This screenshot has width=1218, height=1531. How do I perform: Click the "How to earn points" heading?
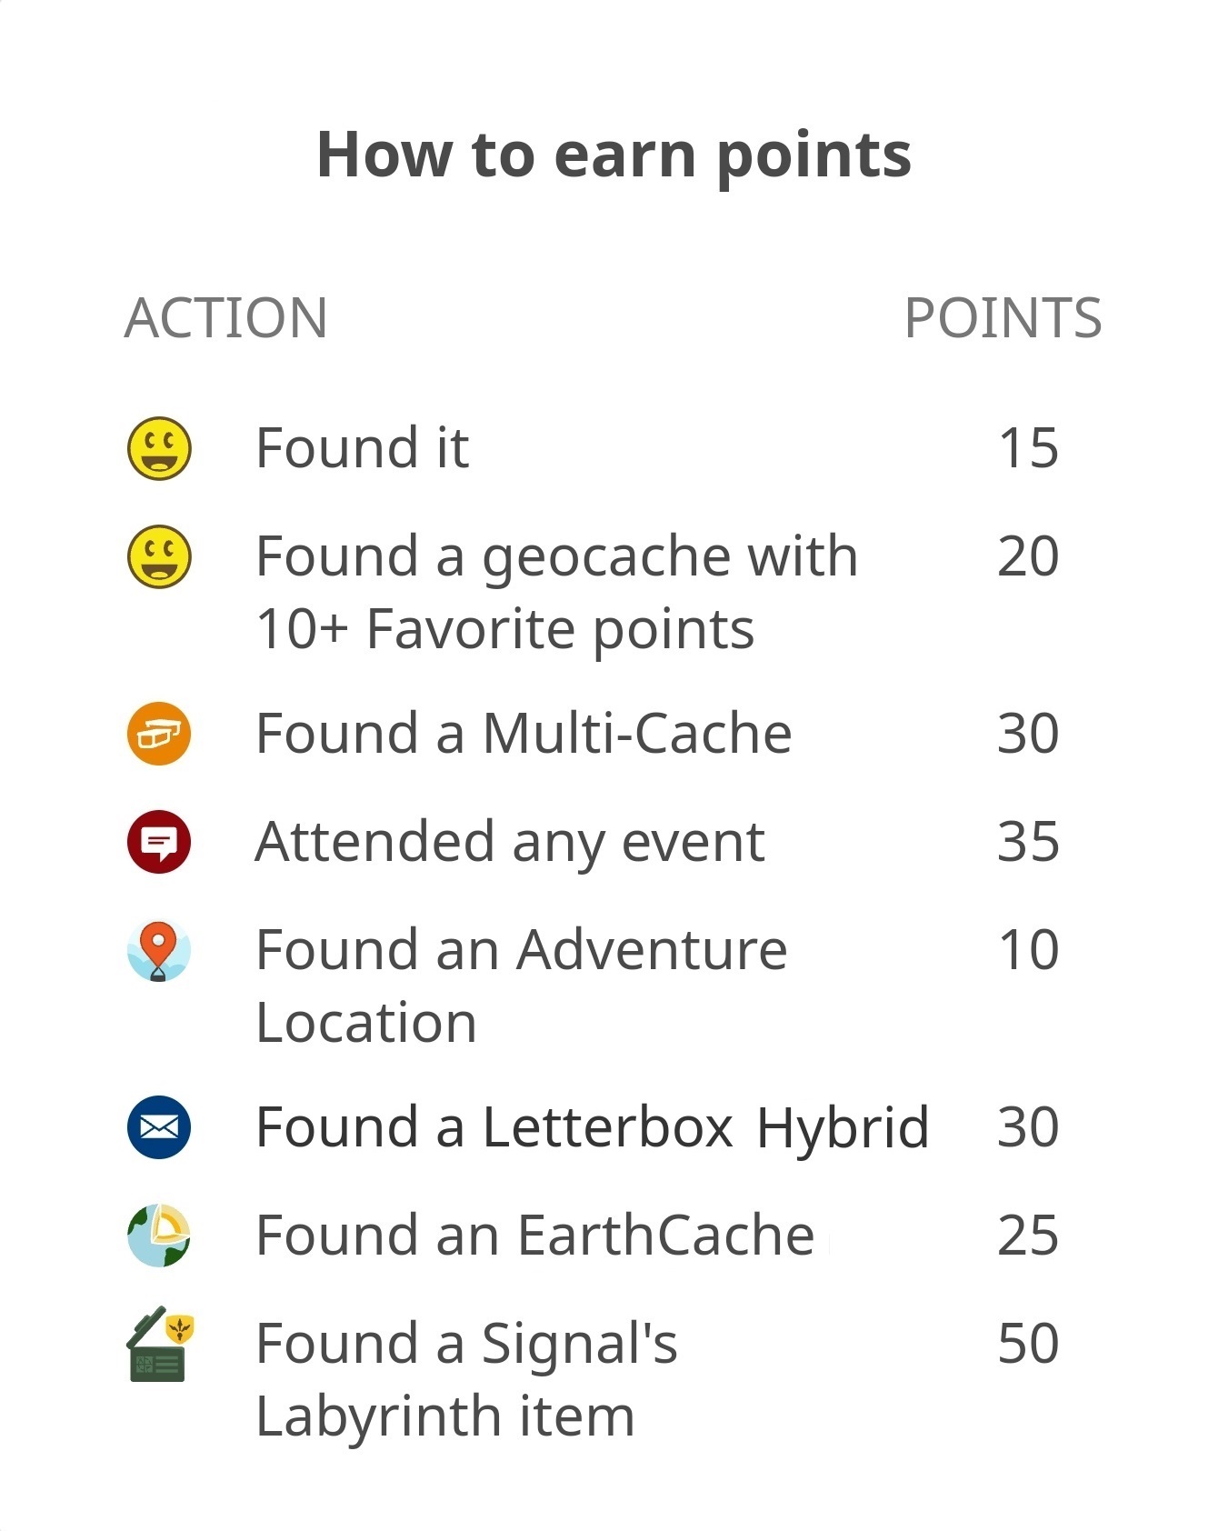(614, 155)
